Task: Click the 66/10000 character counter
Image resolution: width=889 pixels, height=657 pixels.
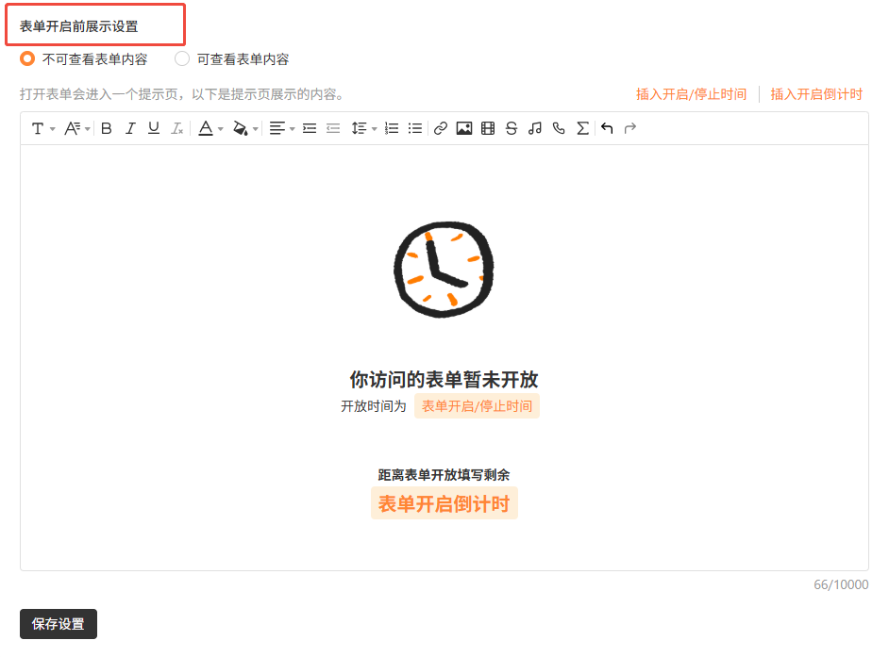Action: [841, 584]
